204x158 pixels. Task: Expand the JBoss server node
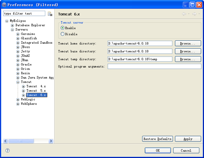[18, 47]
